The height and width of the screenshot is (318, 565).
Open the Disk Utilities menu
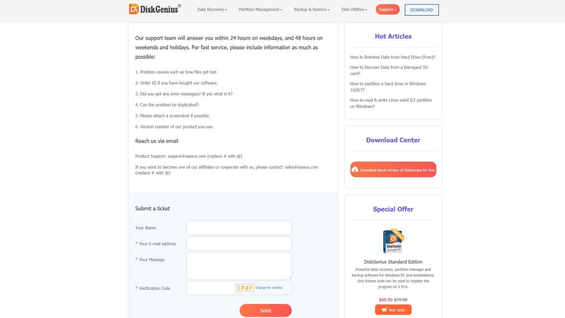354,9
